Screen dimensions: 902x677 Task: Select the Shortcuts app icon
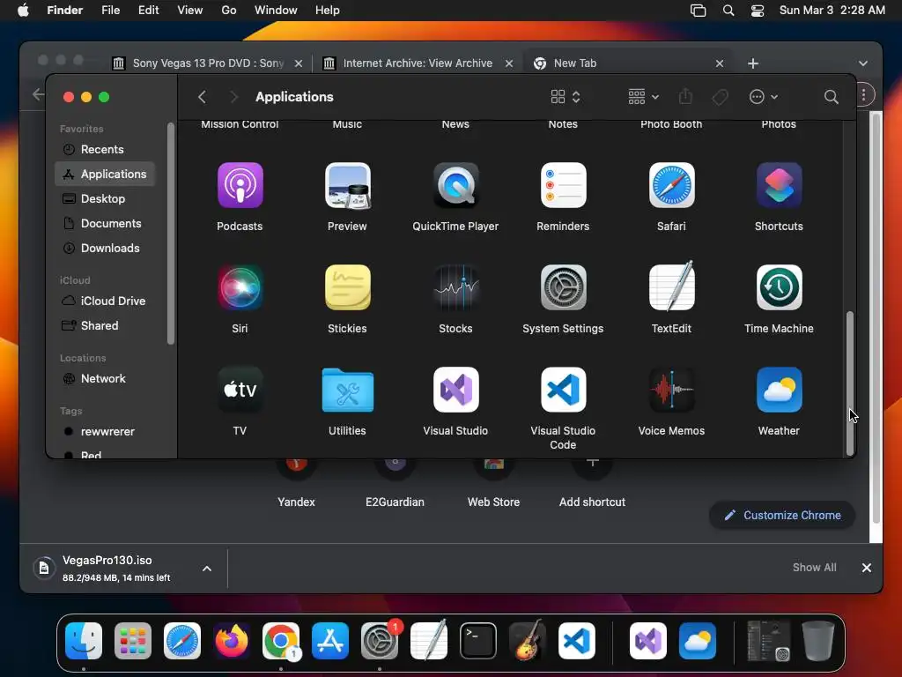point(779,185)
